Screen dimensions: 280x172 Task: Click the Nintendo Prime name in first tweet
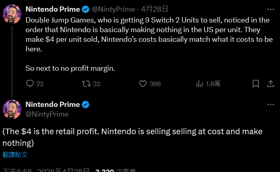[x=53, y=9]
